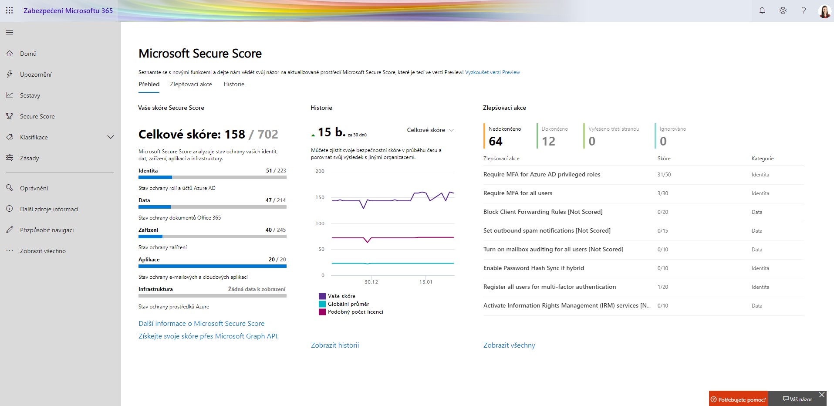Click the Další zdroje informací info icon
This screenshot has height=406, width=834.
tap(10, 209)
